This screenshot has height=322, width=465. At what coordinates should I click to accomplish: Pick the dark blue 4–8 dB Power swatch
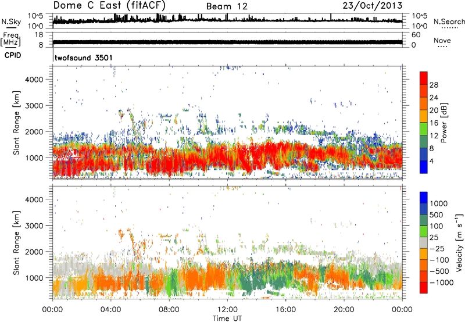(424, 154)
